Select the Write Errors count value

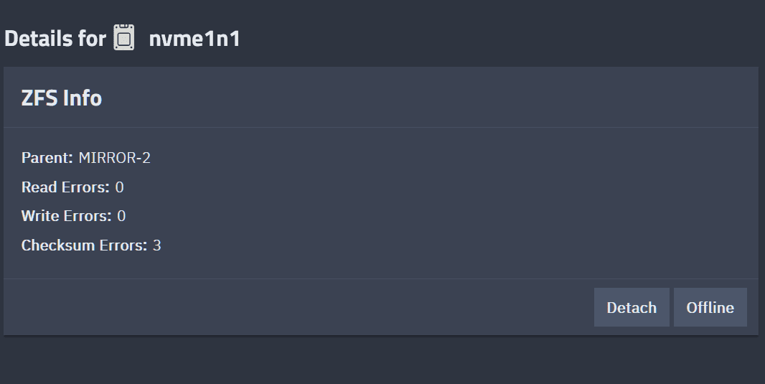coord(121,216)
